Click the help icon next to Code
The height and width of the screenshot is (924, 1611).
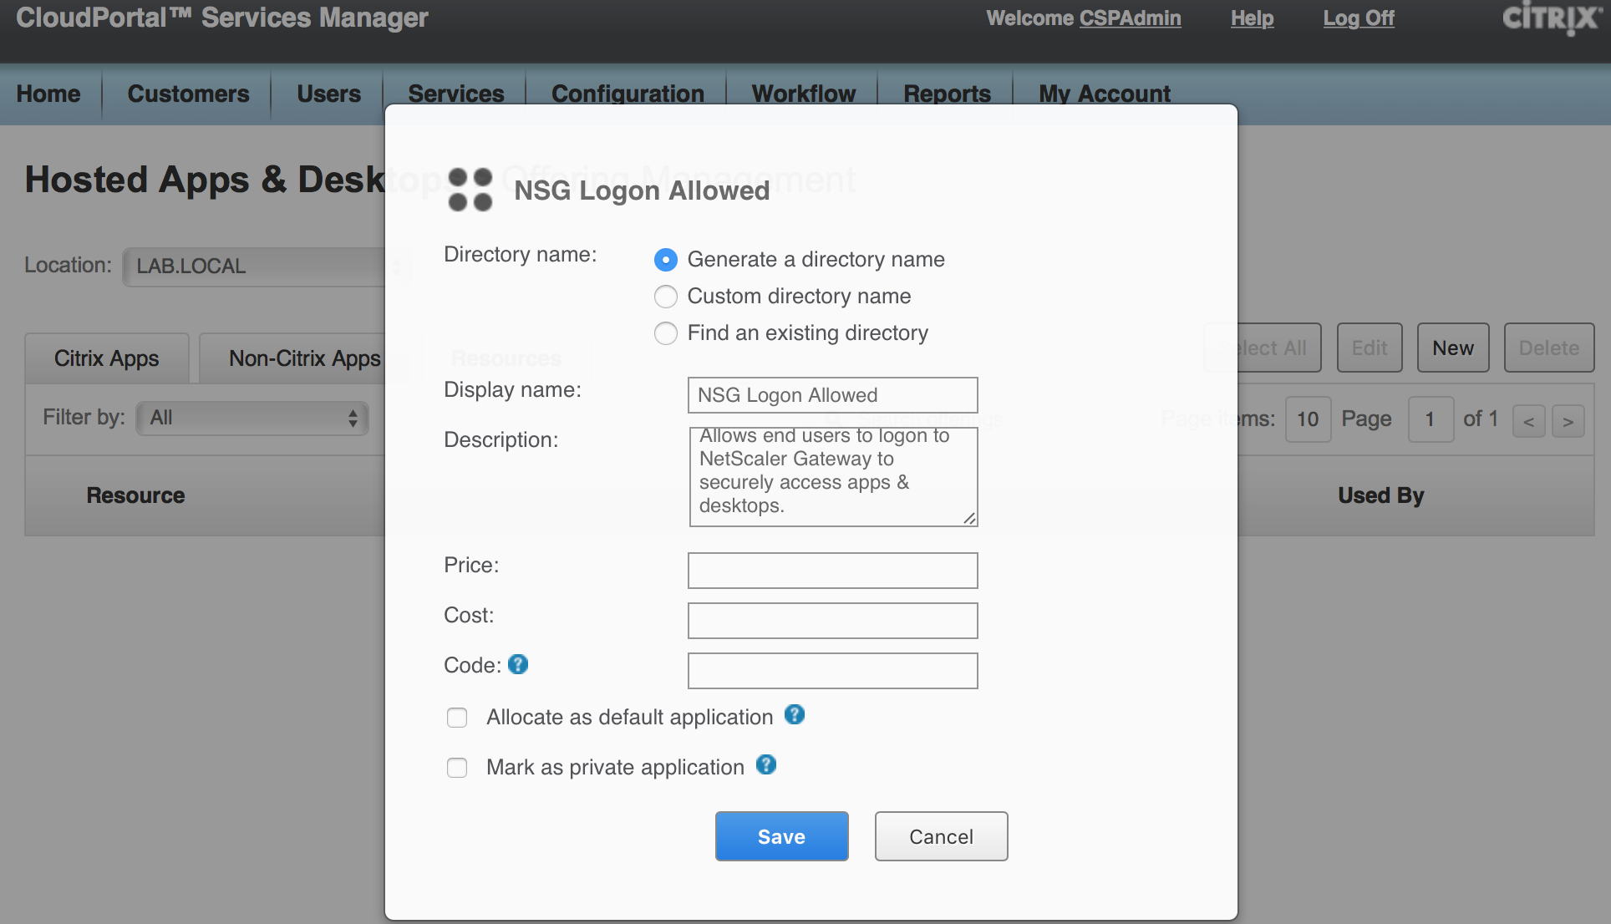pyautogui.click(x=518, y=664)
